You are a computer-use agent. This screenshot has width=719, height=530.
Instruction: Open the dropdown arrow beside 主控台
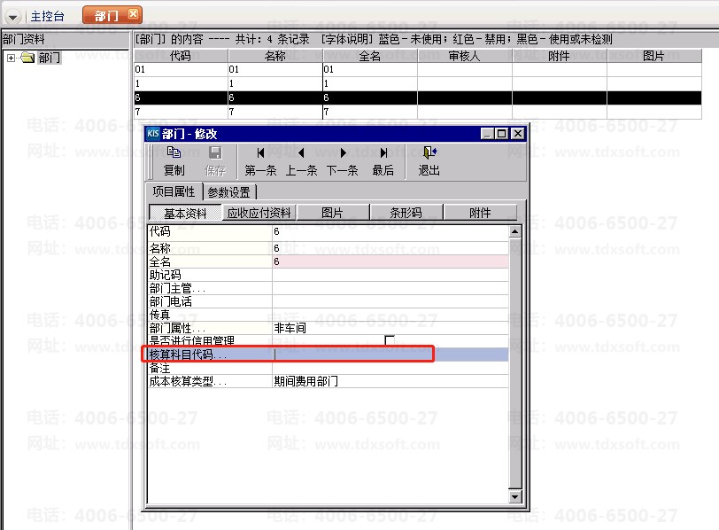(13, 17)
